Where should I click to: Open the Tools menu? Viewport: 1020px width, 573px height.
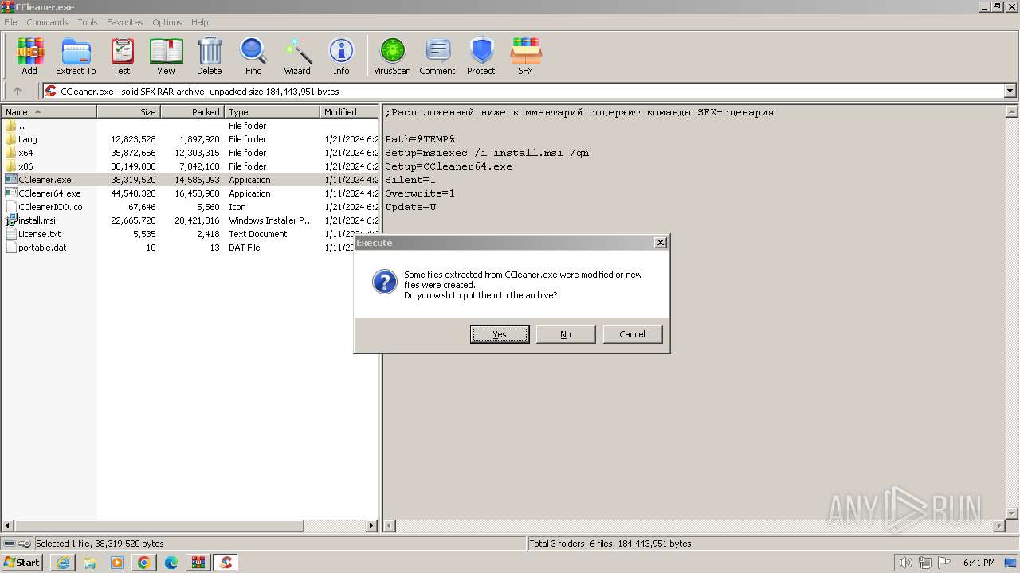click(88, 22)
